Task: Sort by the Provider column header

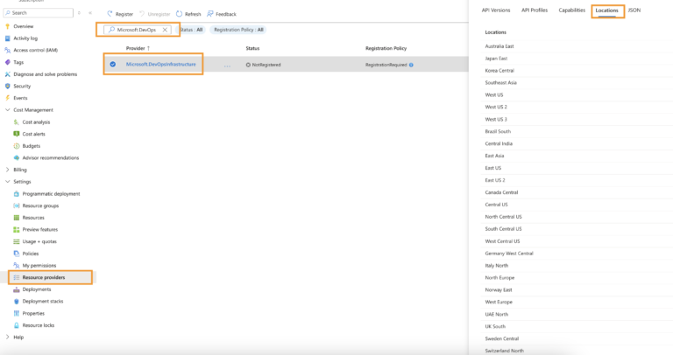Action: [138, 48]
